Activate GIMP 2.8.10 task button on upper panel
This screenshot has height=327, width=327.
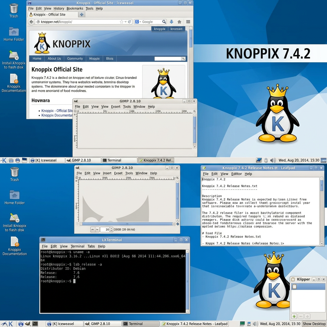83,160
